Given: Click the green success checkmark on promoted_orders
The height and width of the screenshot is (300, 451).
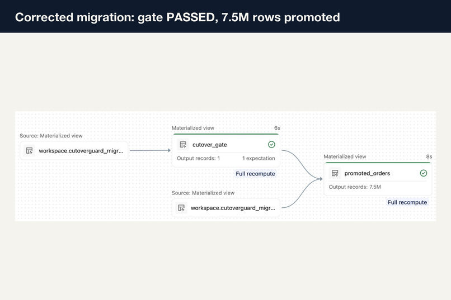Looking at the screenshot, I should click(x=424, y=173).
